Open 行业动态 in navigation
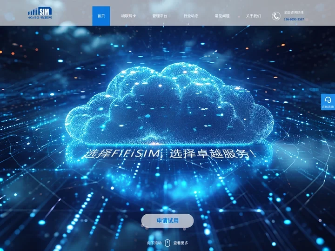Screen dimensions: 335x251 (x=191, y=16)
